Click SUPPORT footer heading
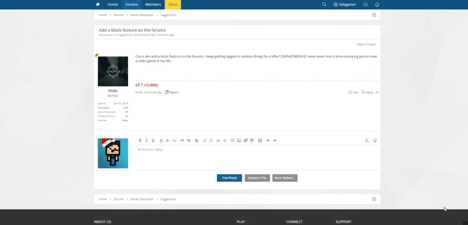This screenshot has height=225, width=468. tap(343, 222)
